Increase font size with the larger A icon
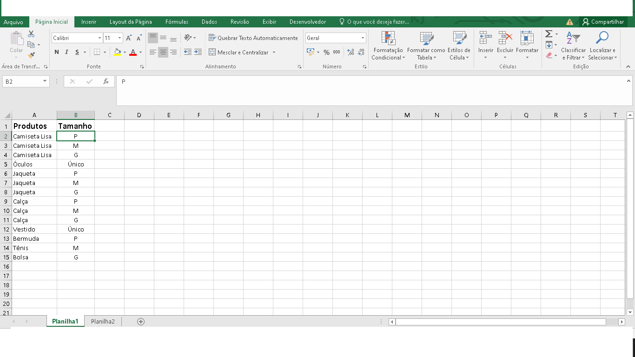The width and height of the screenshot is (635, 357). coord(129,38)
